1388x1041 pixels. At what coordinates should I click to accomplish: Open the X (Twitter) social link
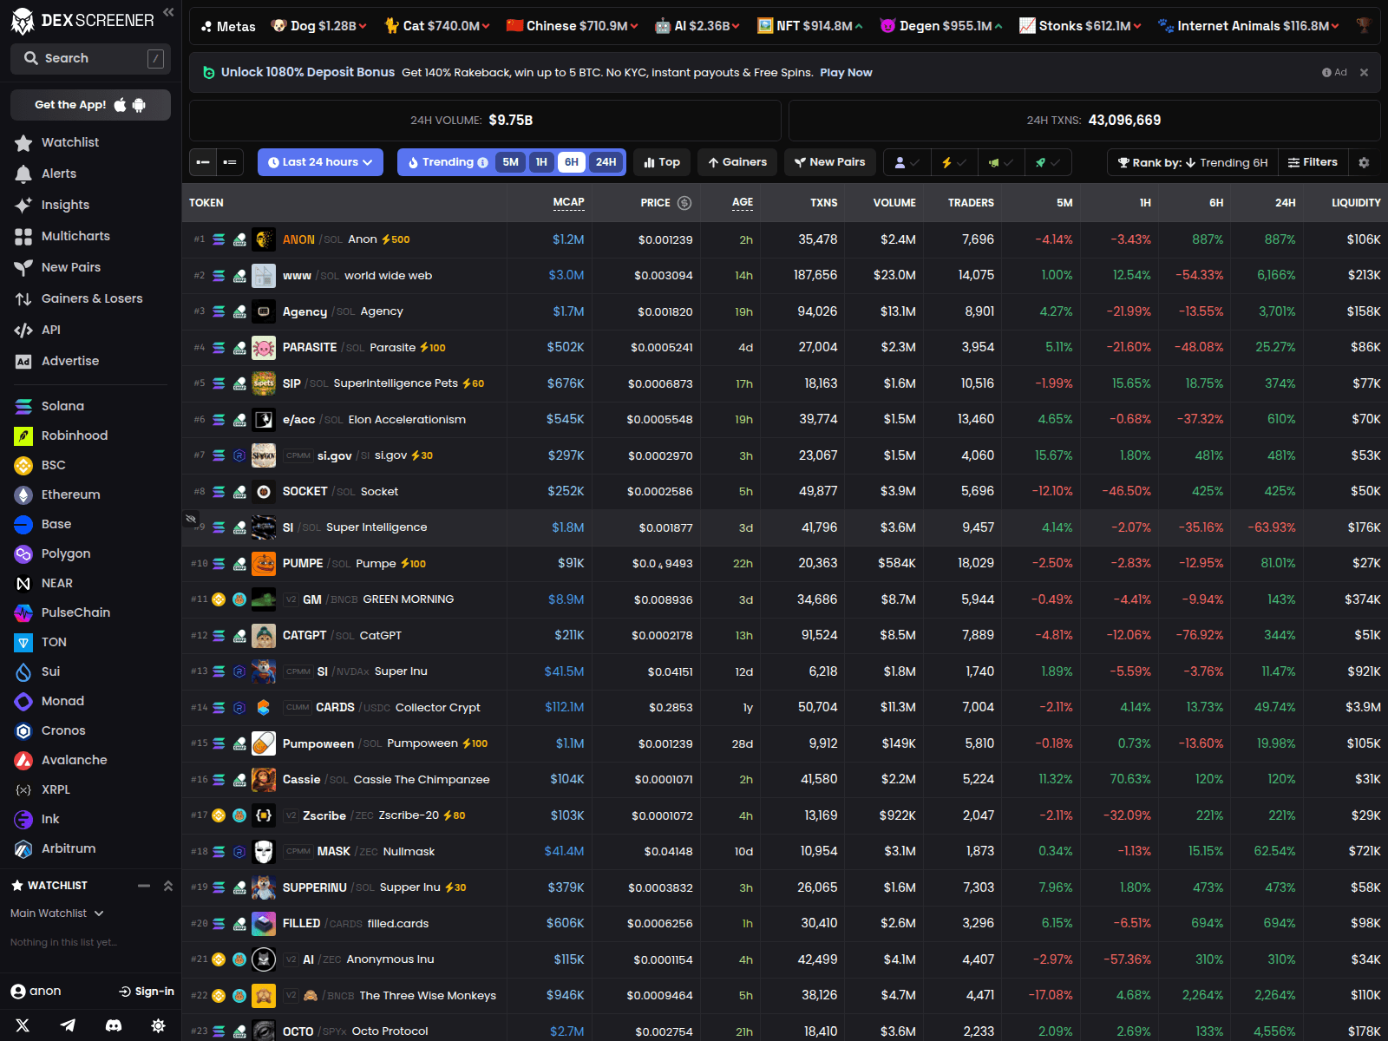click(23, 1025)
